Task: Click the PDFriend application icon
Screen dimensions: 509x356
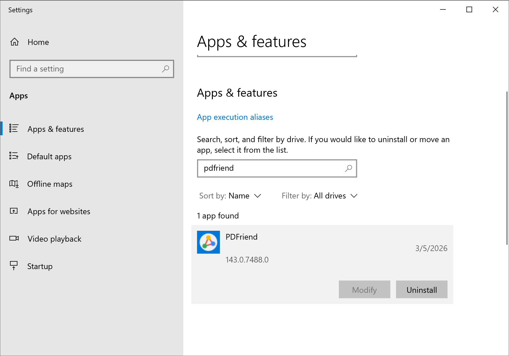Action: tap(208, 242)
